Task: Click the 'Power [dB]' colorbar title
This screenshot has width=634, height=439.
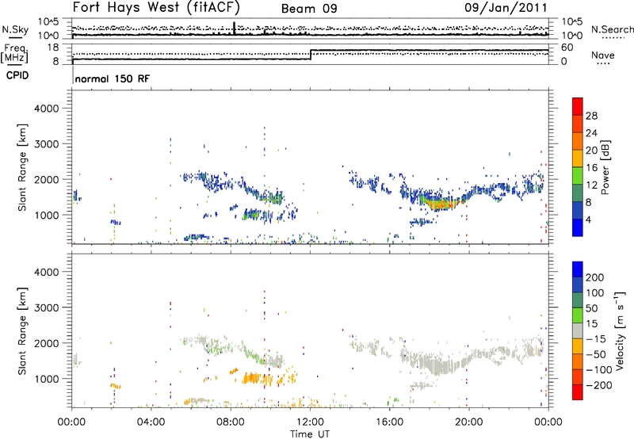Action: (x=605, y=167)
